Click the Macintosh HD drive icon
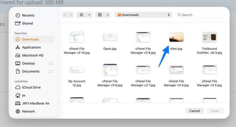The height and width of the screenshot is (127, 236). 18,56
